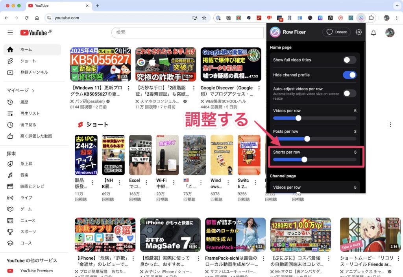Expand the マイページ chevron
This screenshot has width=403, height=277.
tap(33, 91)
